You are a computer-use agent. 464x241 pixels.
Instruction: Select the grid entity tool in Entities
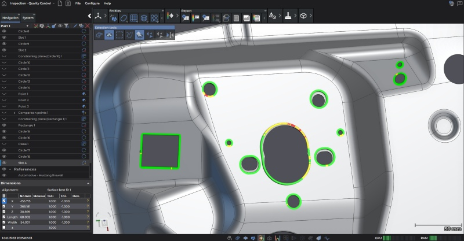pos(135,17)
